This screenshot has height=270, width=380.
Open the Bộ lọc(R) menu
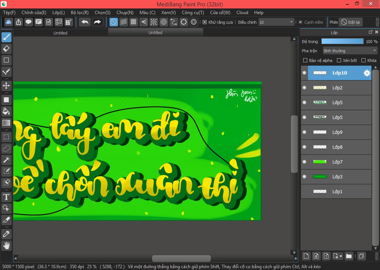pos(79,13)
